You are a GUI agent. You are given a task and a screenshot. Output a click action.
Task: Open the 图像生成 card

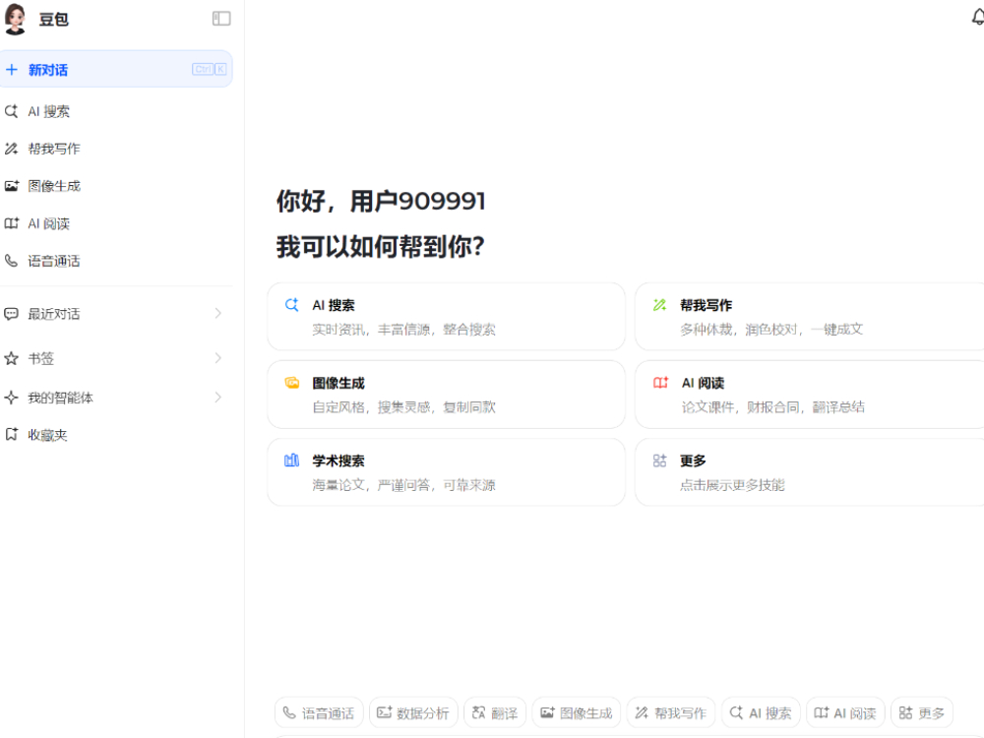(x=446, y=395)
